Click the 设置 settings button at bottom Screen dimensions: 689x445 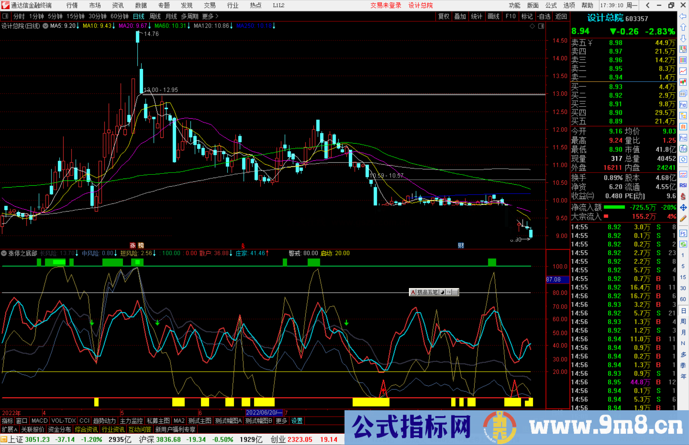pyautogui.click(x=297, y=421)
